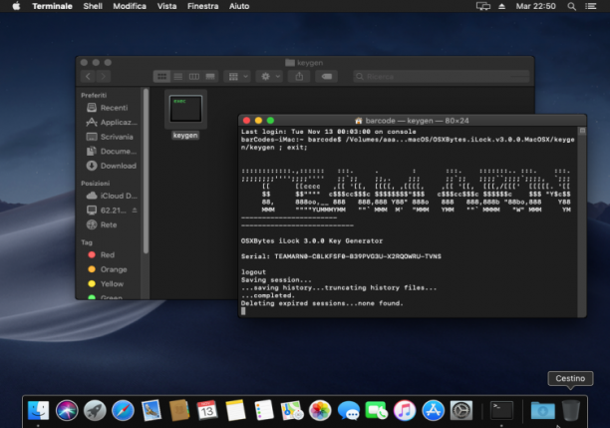
Task: Open System Preferences gear in Dock
Action: (x=461, y=410)
